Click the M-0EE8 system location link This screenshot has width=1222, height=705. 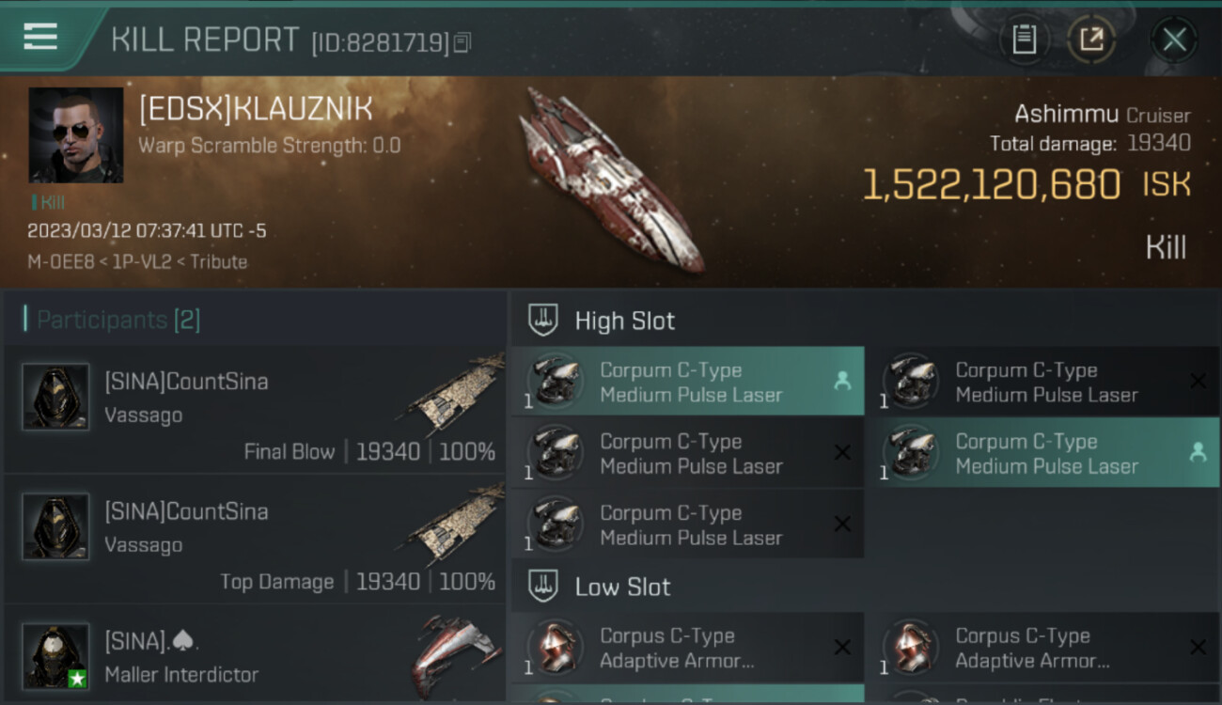(61, 262)
